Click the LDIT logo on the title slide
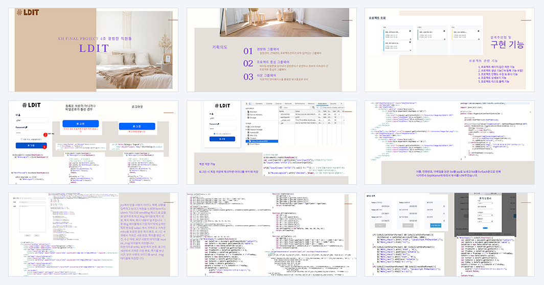This screenshot has width=544, height=285. point(28,12)
